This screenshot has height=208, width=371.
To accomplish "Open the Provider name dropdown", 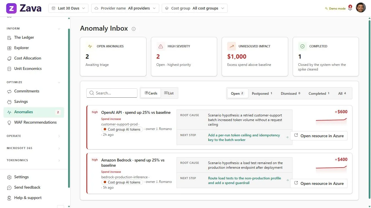I will point(125,8).
